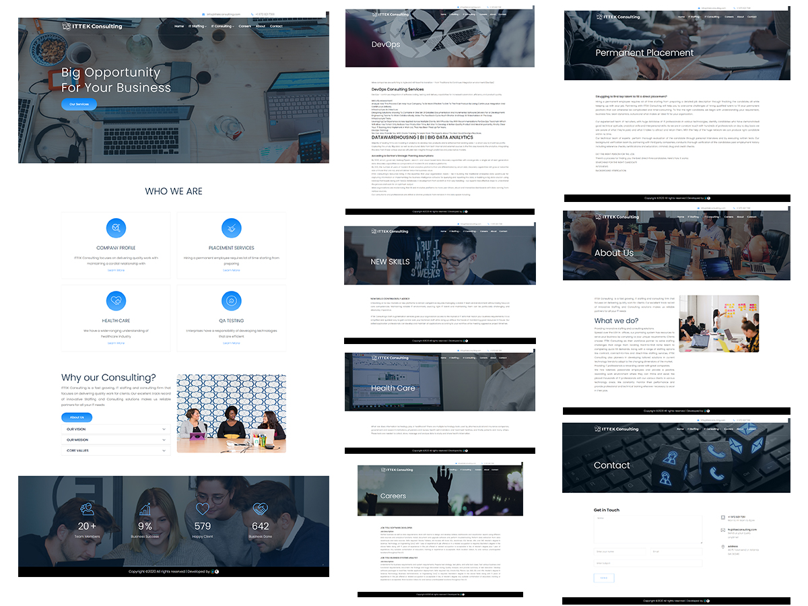Click the large message box under Get in Touch
Image resolution: width=808 pixels, height=606 pixels.
coord(648,529)
